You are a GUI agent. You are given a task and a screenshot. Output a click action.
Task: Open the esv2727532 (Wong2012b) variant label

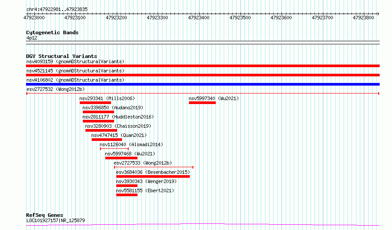pos(55,89)
